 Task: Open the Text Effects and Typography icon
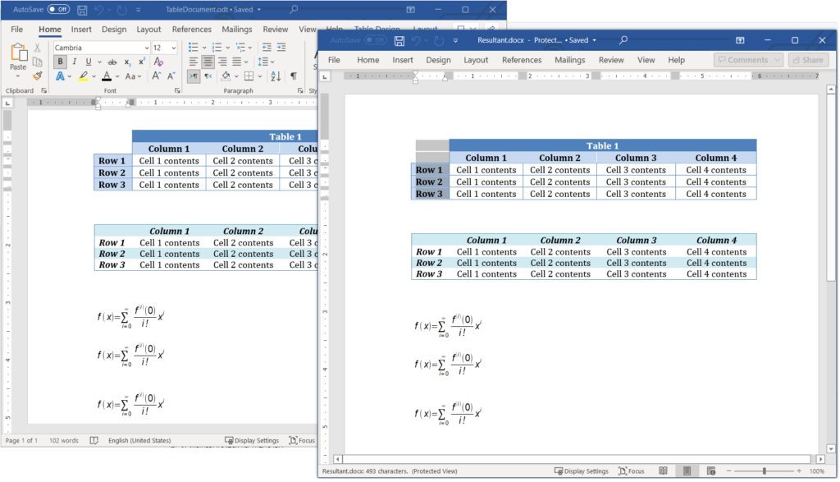coord(60,76)
